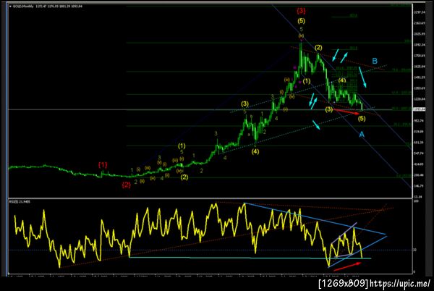This screenshot has height=291, width=434.
Task: Select yellow (5) label below the red arrow
Action: 362,119
